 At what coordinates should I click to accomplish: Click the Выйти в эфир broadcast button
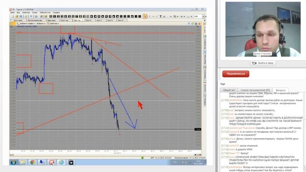pos(263,63)
